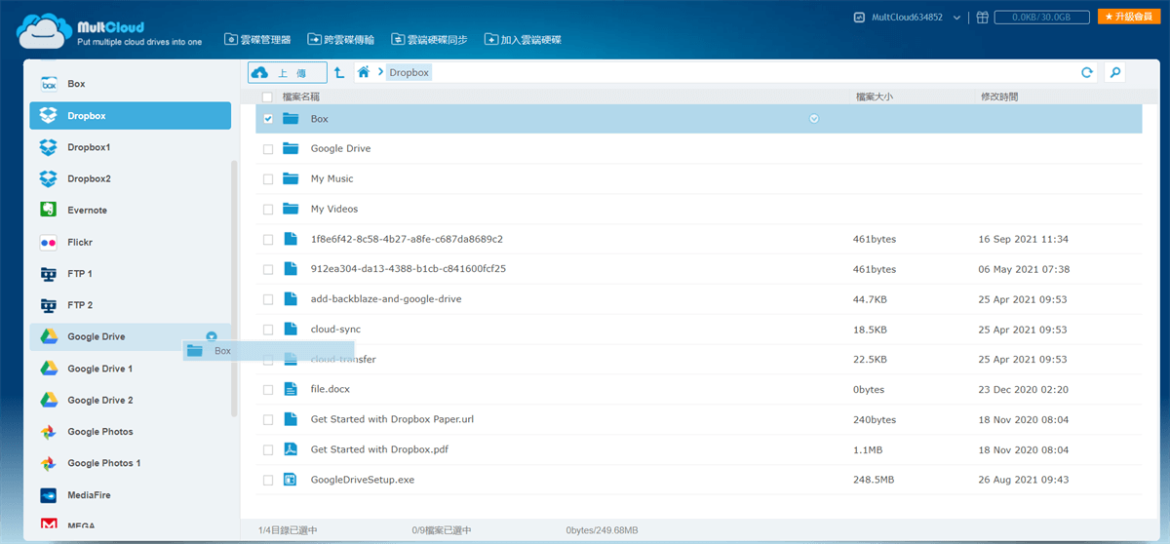
Task: Click the GoogleDriveSetup.exe file icon
Action: (290, 480)
